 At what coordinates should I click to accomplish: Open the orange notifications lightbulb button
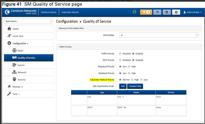[146, 12]
